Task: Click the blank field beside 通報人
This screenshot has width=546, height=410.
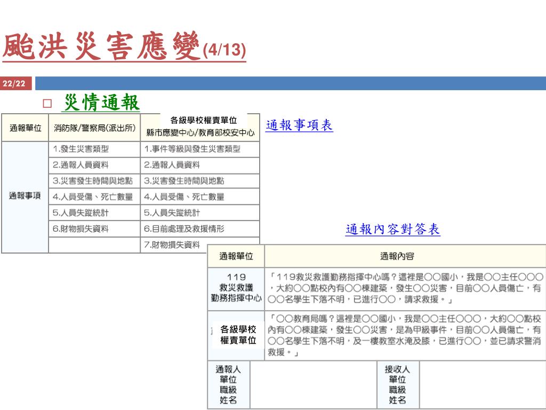Action: point(314,385)
